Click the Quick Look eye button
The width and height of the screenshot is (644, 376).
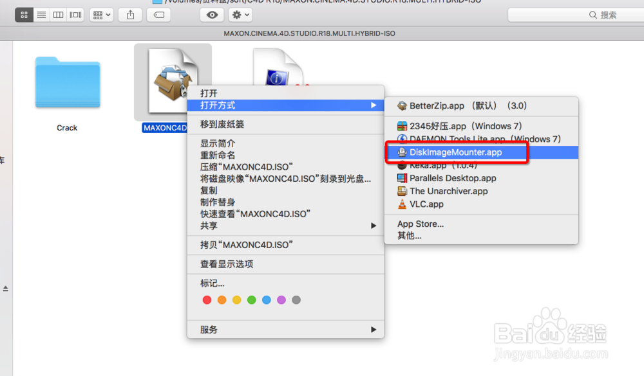(212, 15)
